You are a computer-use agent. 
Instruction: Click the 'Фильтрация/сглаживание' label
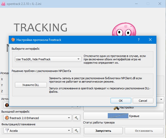pyautogui.click(x=18, y=124)
